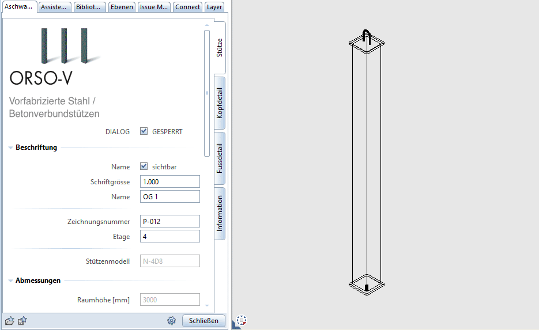
Task: Open the Connect tab
Action: click(187, 7)
